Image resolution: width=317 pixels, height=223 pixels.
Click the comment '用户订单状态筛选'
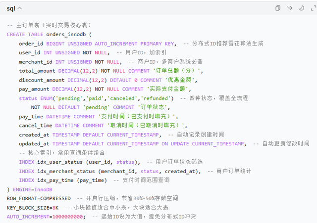(179, 162)
